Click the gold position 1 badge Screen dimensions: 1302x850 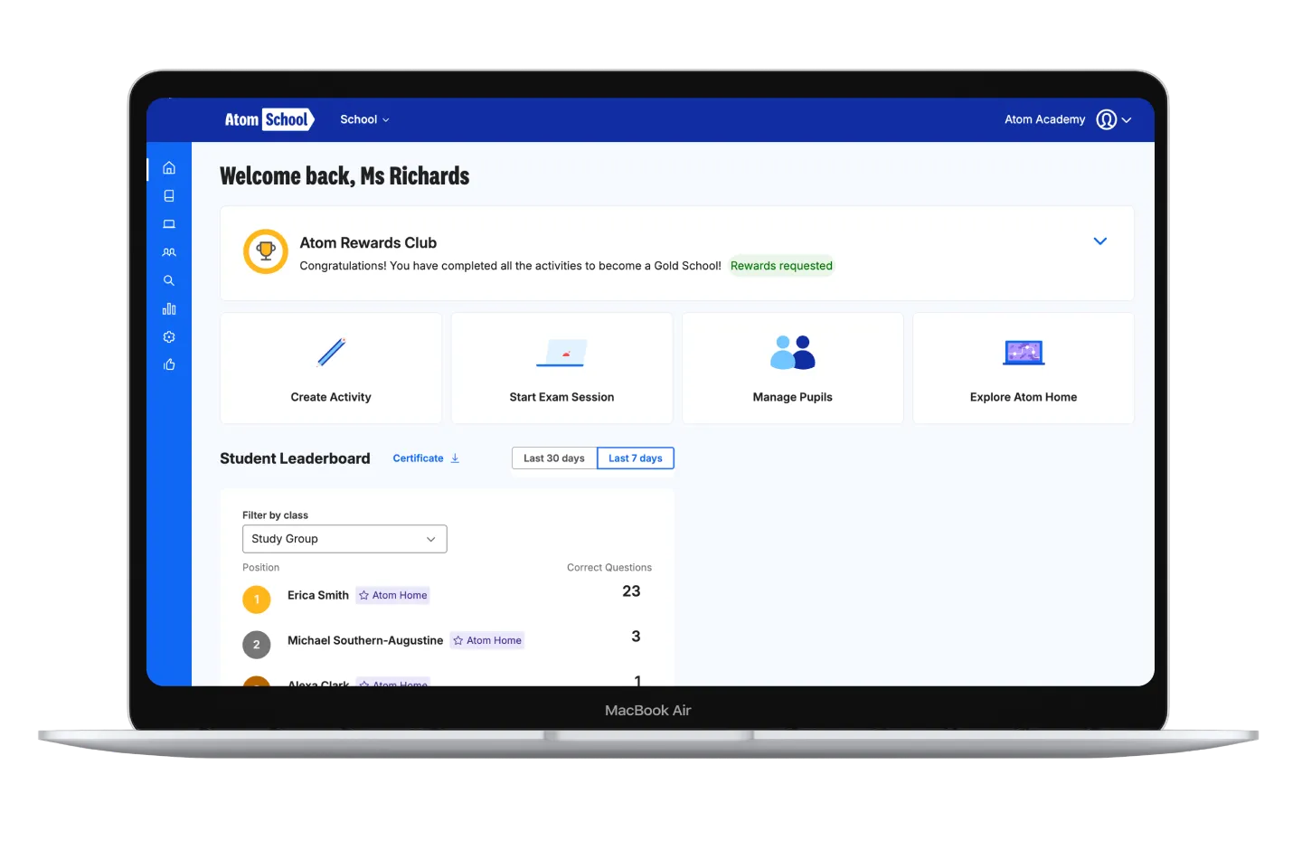point(257,600)
